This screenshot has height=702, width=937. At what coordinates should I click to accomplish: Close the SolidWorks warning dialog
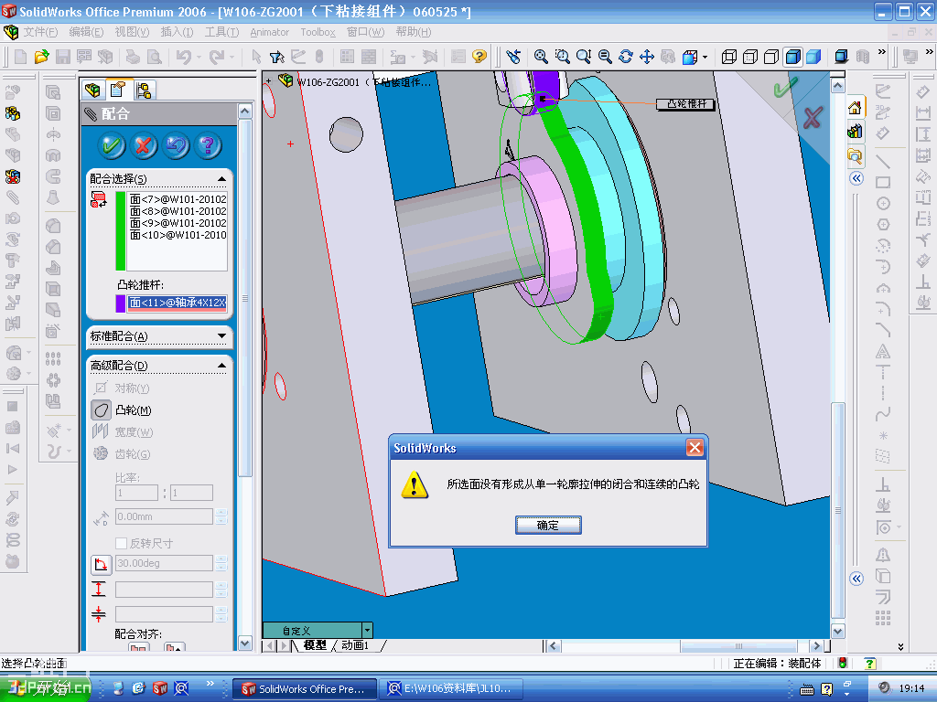[695, 448]
